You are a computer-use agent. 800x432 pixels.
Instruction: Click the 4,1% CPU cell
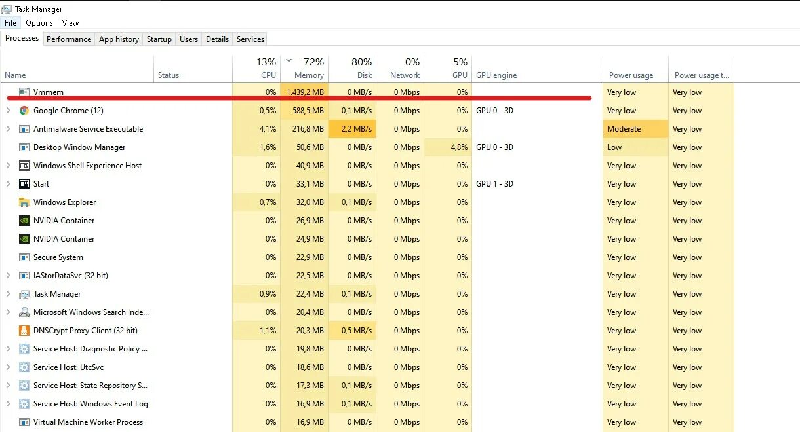(256, 129)
